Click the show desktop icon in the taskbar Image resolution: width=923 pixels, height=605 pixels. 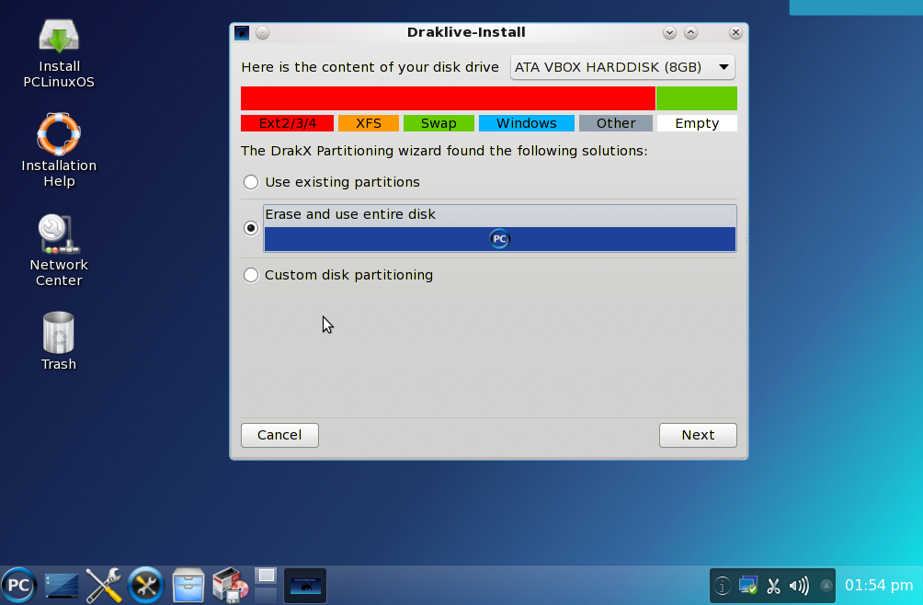tap(62, 586)
